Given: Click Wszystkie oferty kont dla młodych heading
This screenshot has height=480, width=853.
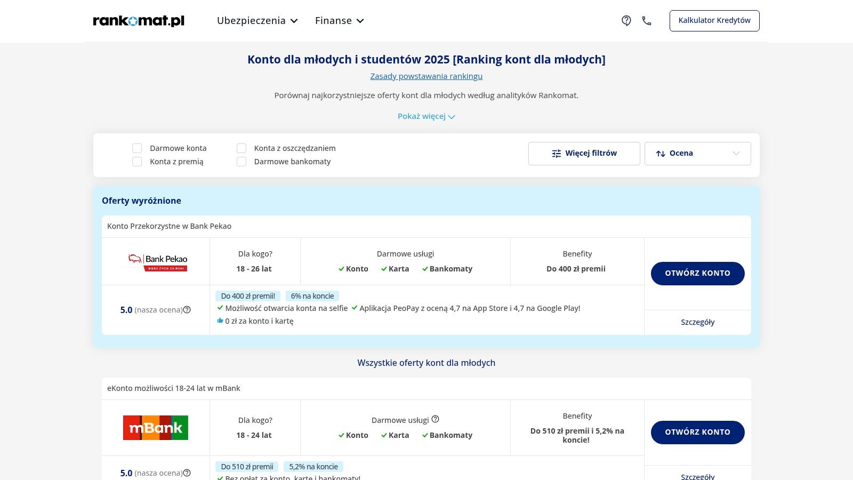Looking at the screenshot, I should [x=426, y=363].
